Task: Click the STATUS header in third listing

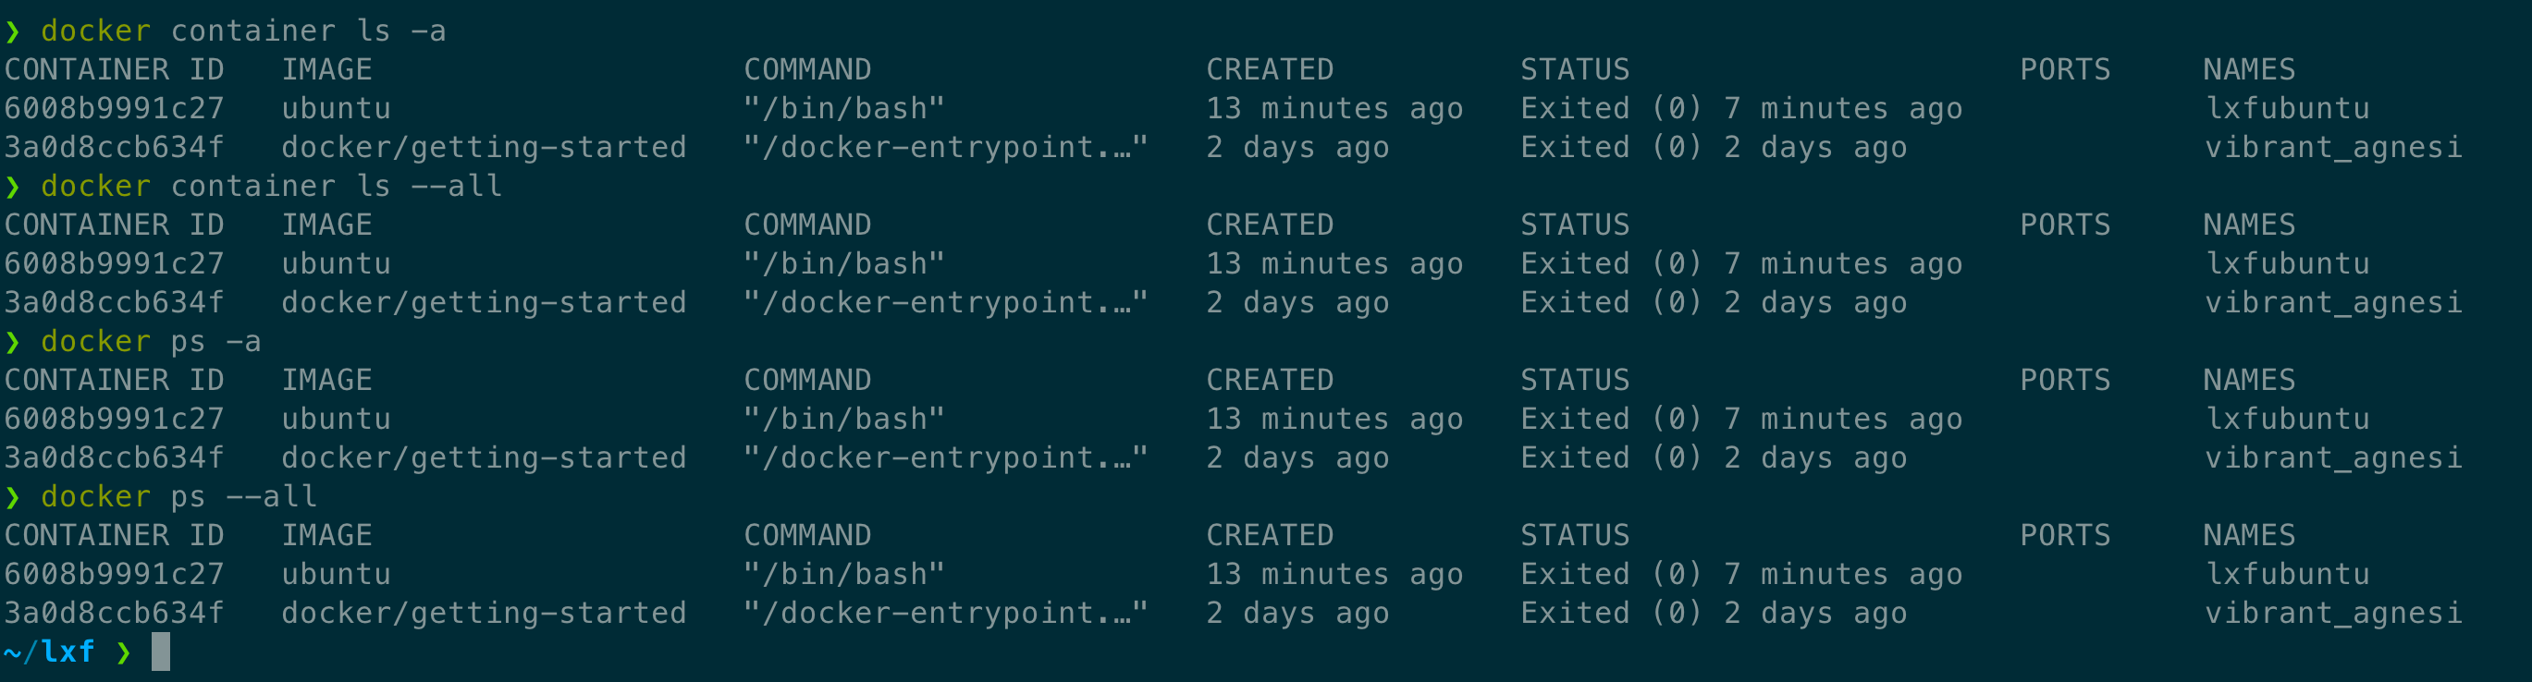Action: click(1575, 381)
